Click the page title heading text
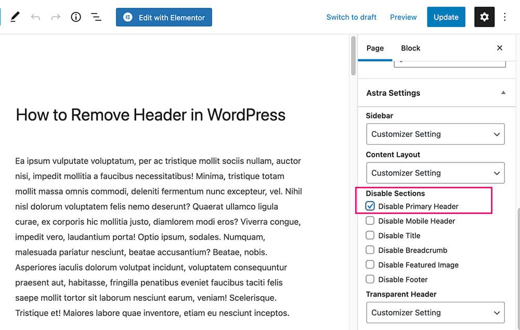This screenshot has width=520, height=330. click(x=151, y=115)
